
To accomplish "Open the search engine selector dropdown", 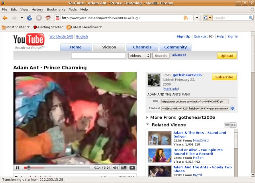I will 208,18.
